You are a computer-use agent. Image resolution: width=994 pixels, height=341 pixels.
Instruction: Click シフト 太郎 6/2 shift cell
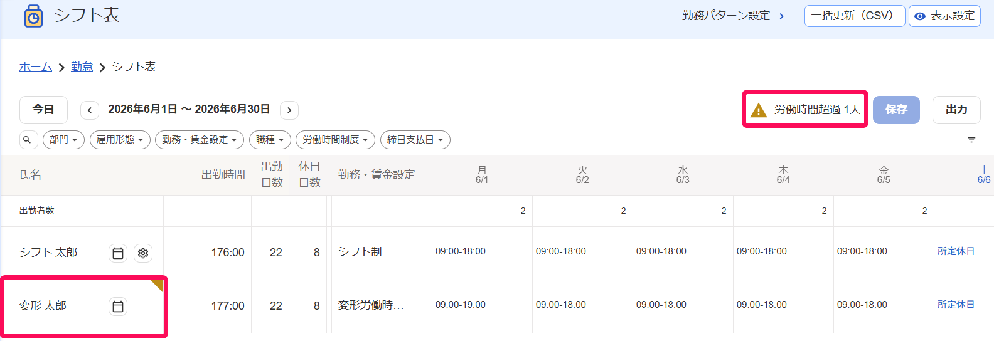(x=582, y=253)
